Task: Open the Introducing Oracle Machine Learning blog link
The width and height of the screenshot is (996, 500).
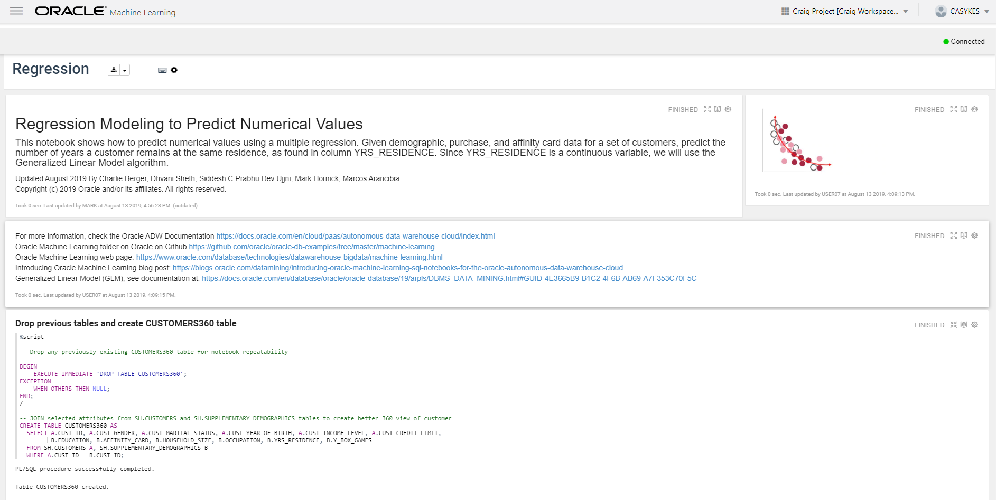Action: point(398,268)
